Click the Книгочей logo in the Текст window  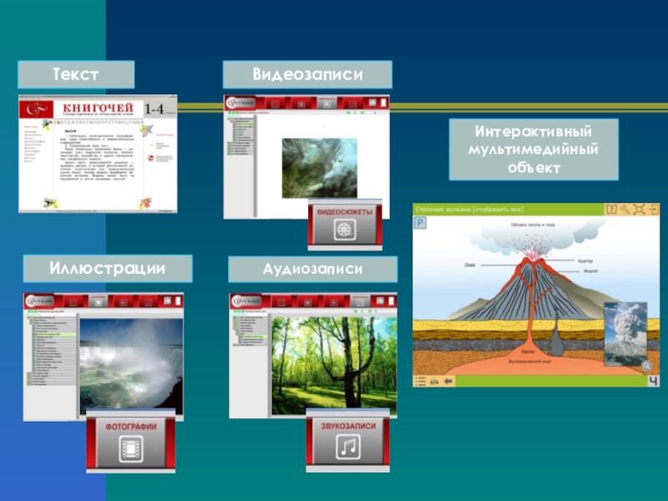[x=36, y=110]
